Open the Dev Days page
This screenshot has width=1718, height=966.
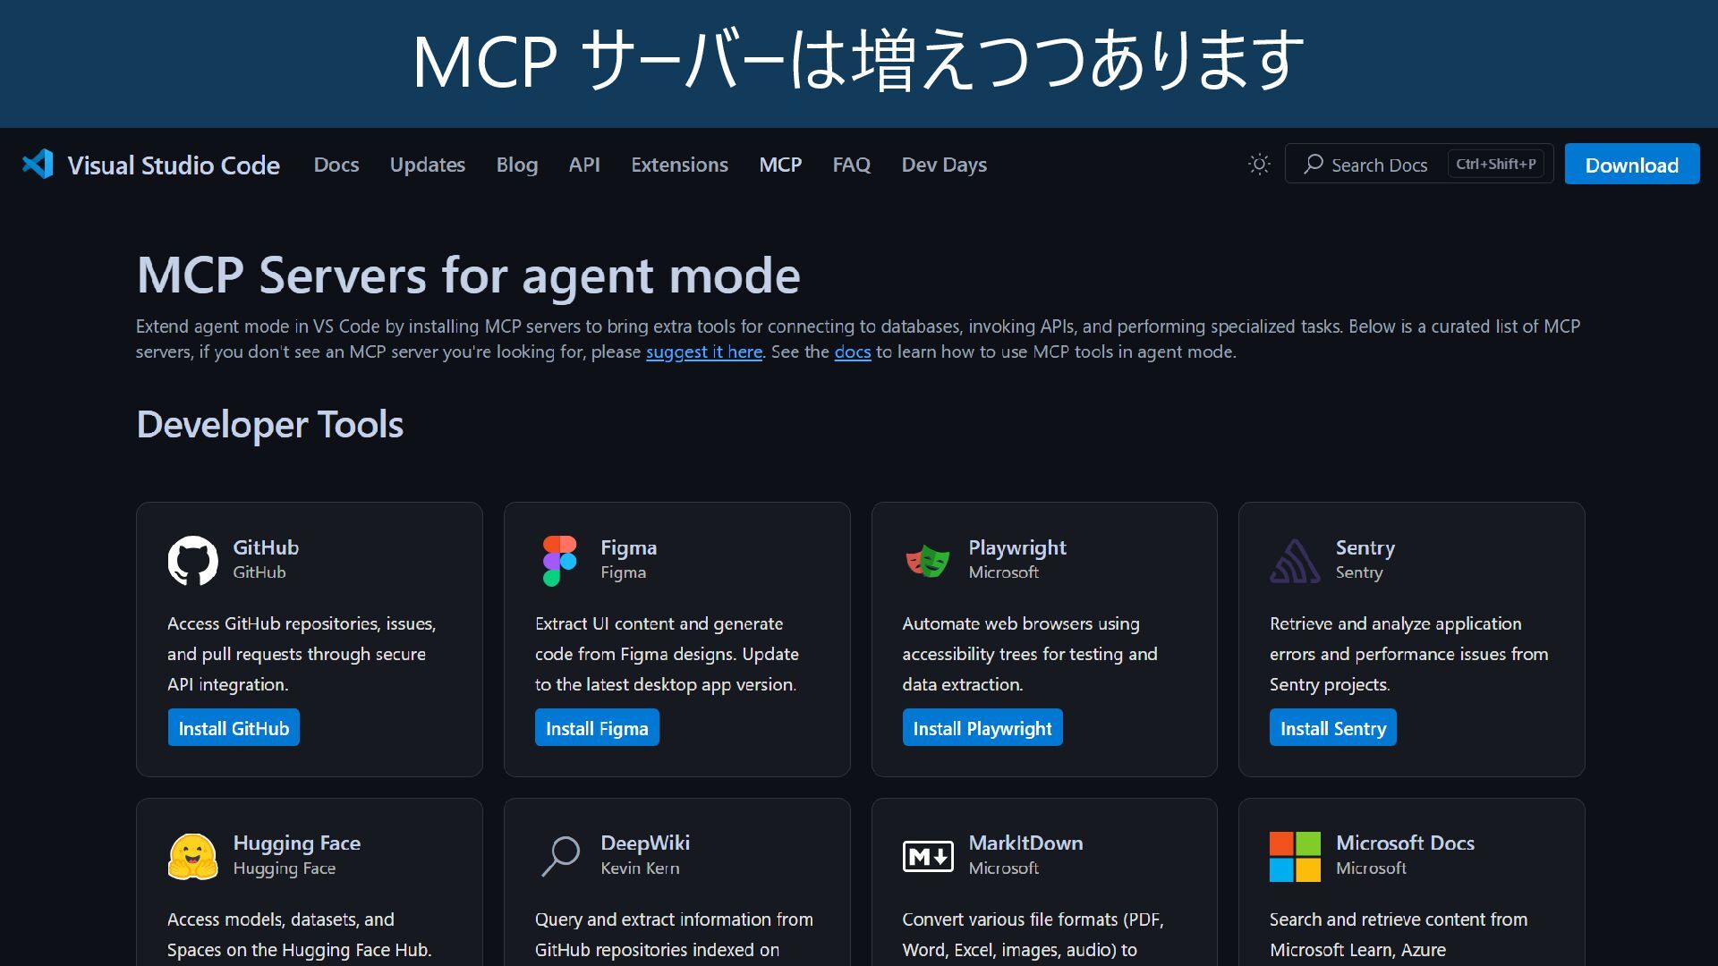(x=943, y=165)
